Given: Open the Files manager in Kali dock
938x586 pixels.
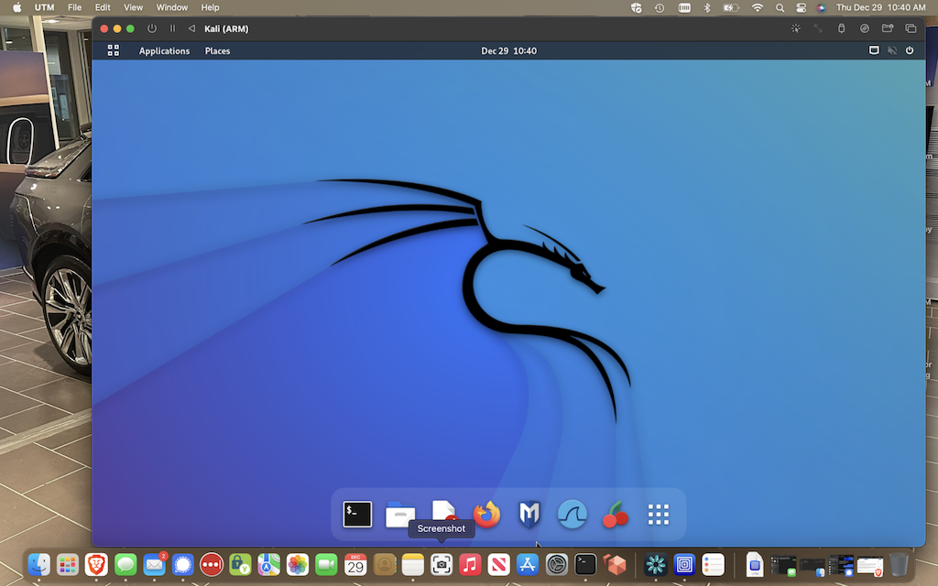Looking at the screenshot, I should [x=400, y=515].
